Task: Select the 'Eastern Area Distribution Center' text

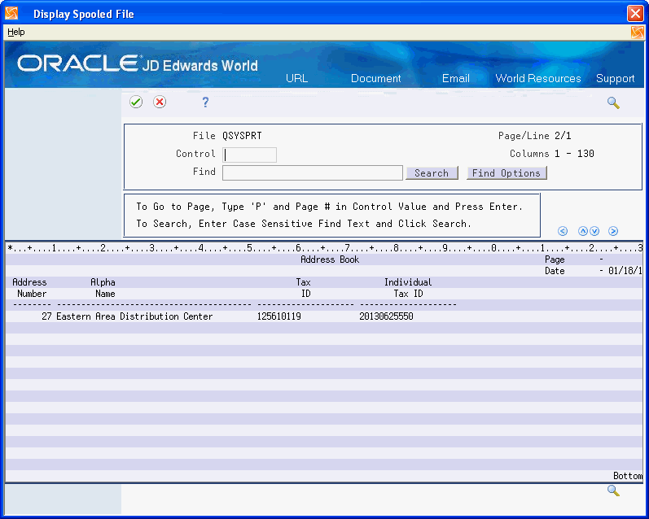Action: pyautogui.click(x=134, y=316)
